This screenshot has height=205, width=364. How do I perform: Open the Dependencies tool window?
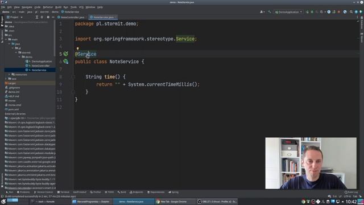pos(156,192)
